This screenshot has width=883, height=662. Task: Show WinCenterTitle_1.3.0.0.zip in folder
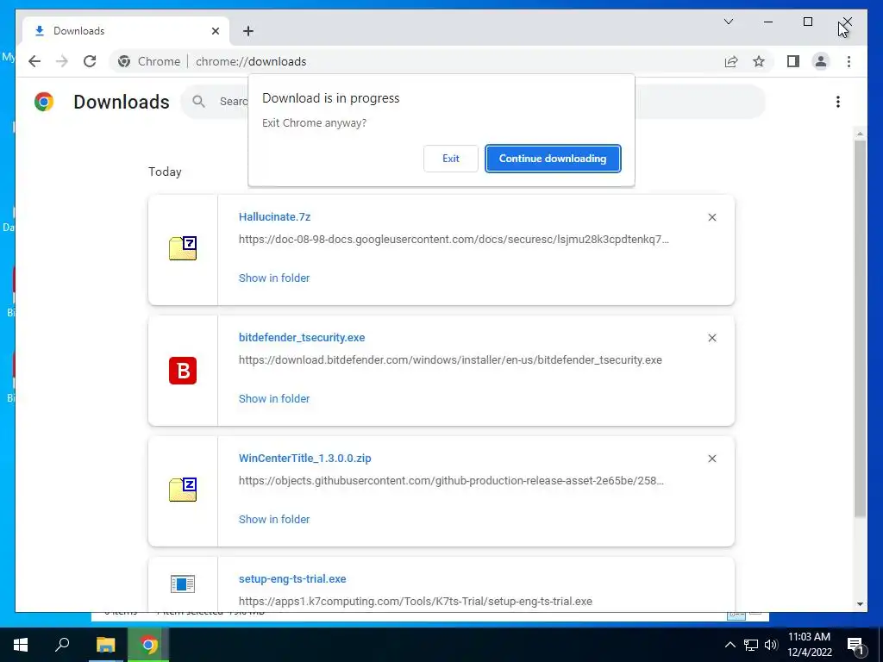coord(274,520)
